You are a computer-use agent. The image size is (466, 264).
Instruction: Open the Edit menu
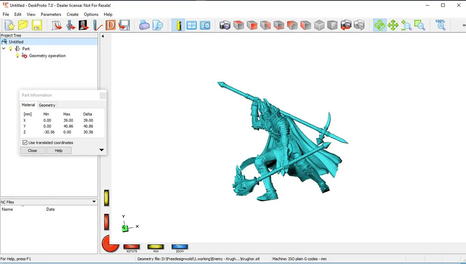point(18,14)
